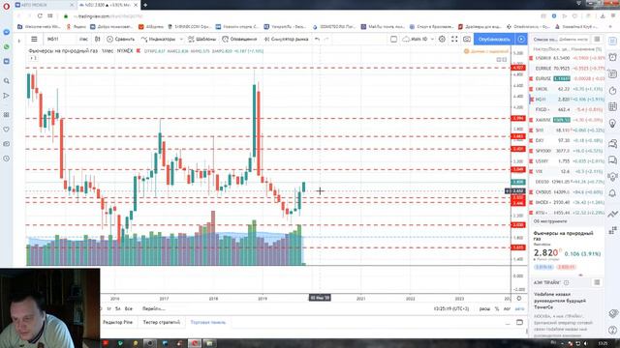
Task: Click the 13:25:19 (UTC+3) timezone selector
Action: pos(451,308)
